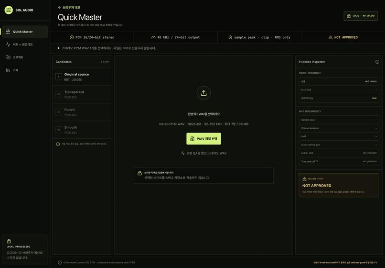This screenshot has width=385, height=268.
Task: Click the WAV 파일 선택 button
Action: click(x=203, y=139)
